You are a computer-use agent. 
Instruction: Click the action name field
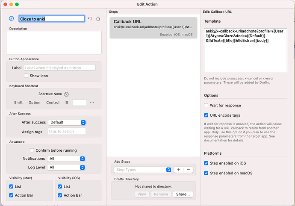click(52, 19)
